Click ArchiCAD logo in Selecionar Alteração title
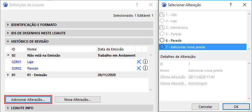The width and height of the screenshot is (252, 112). click(164, 5)
